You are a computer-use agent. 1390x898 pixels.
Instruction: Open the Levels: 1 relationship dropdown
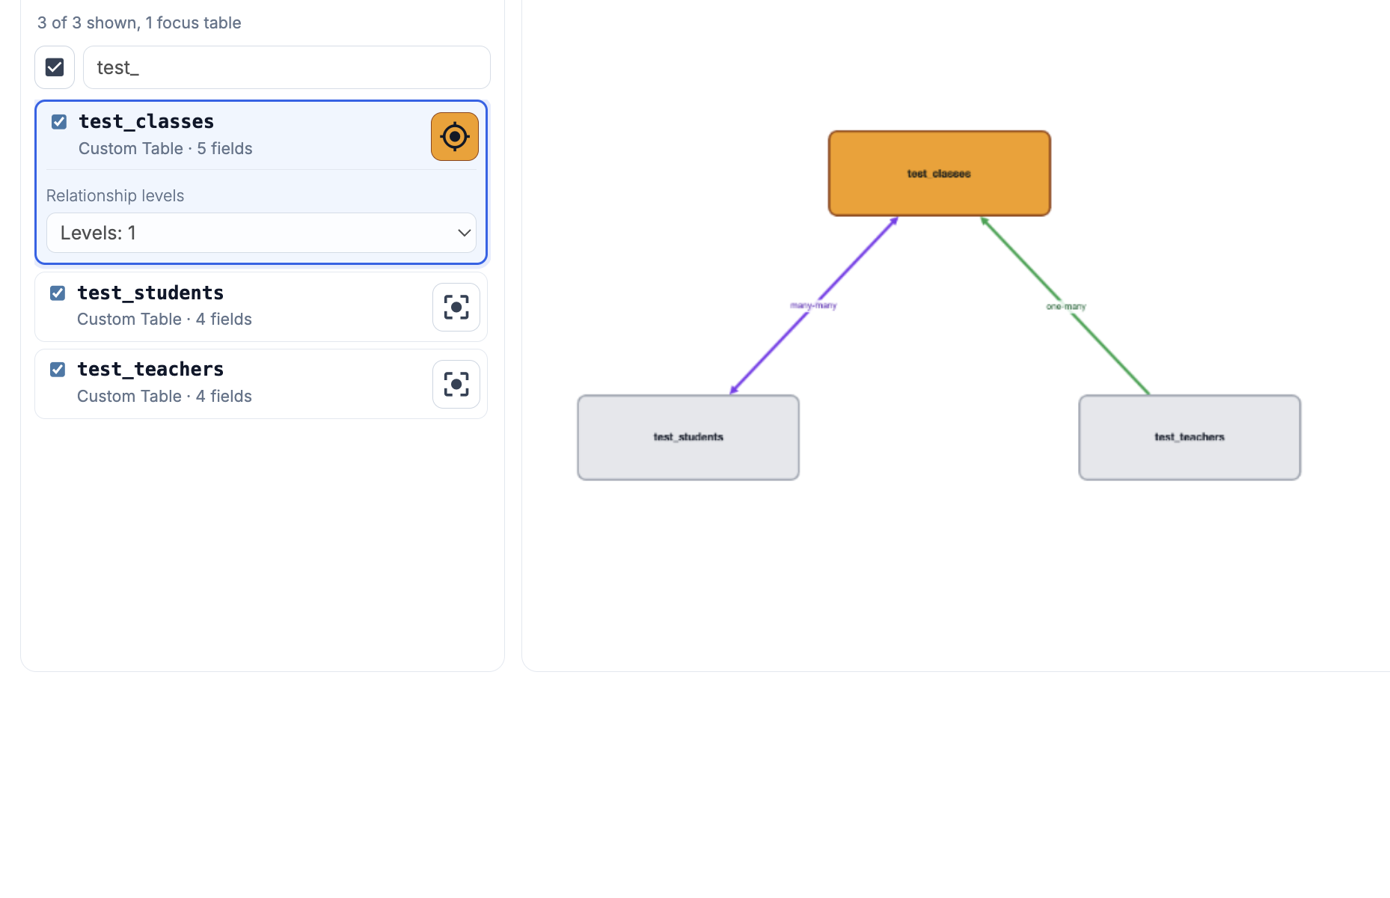[261, 233]
